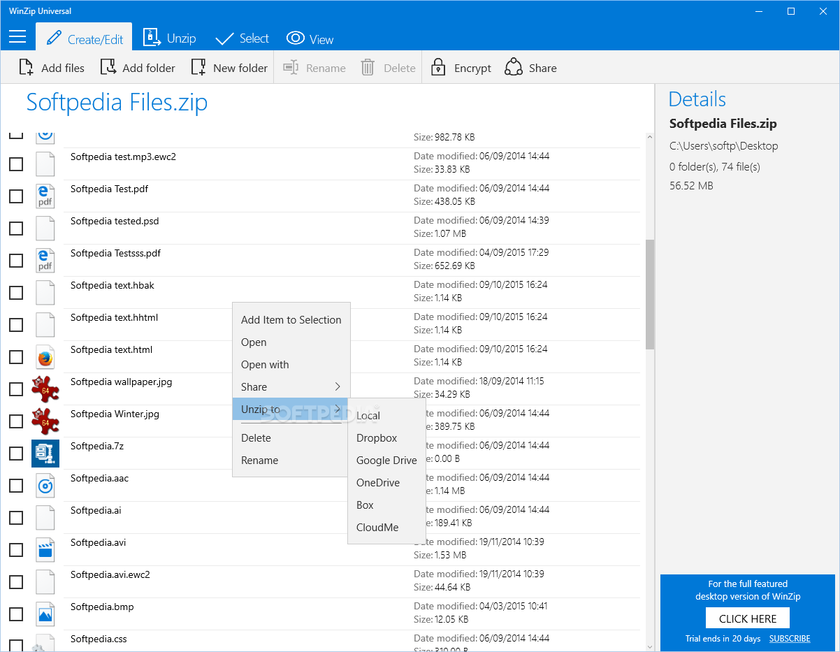The image size is (840, 652).
Task: Click the Softpedia.avi.ewc2 file icon
Action: click(45, 581)
